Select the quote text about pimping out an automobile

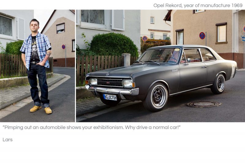click(92, 128)
